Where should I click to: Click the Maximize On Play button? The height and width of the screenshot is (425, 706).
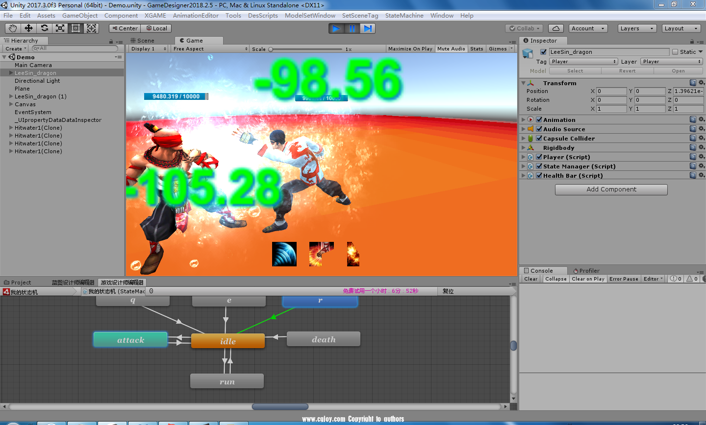(x=410, y=49)
